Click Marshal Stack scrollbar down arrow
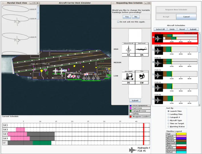The width and height of the screenshot is (202, 154). [38, 53]
